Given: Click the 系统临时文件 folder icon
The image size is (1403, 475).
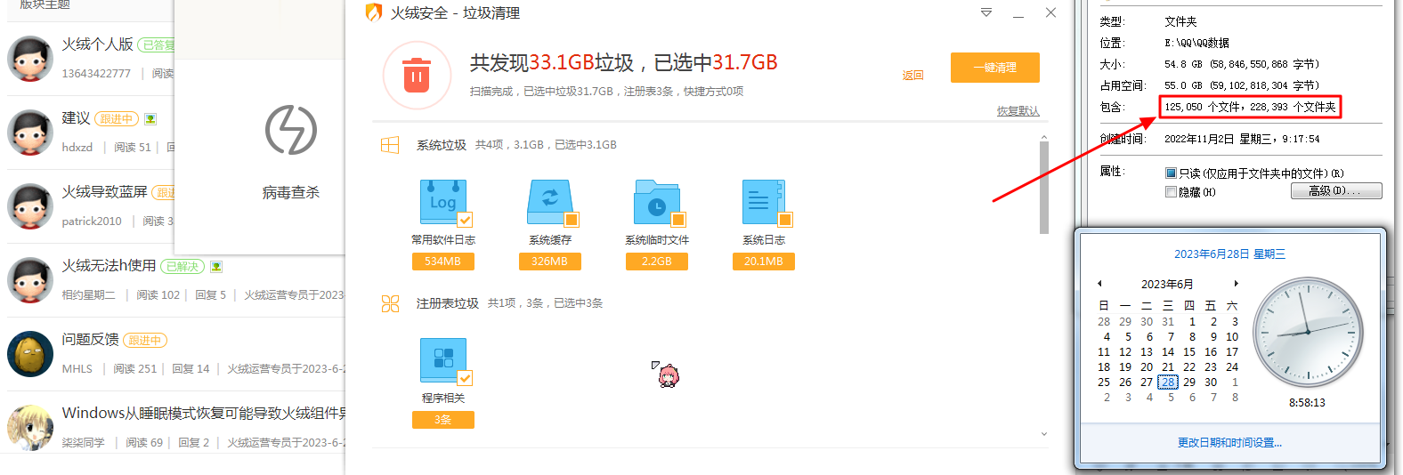Looking at the screenshot, I should tap(656, 202).
